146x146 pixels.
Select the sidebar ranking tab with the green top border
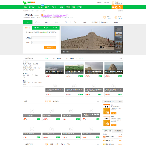[x=107, y=131]
